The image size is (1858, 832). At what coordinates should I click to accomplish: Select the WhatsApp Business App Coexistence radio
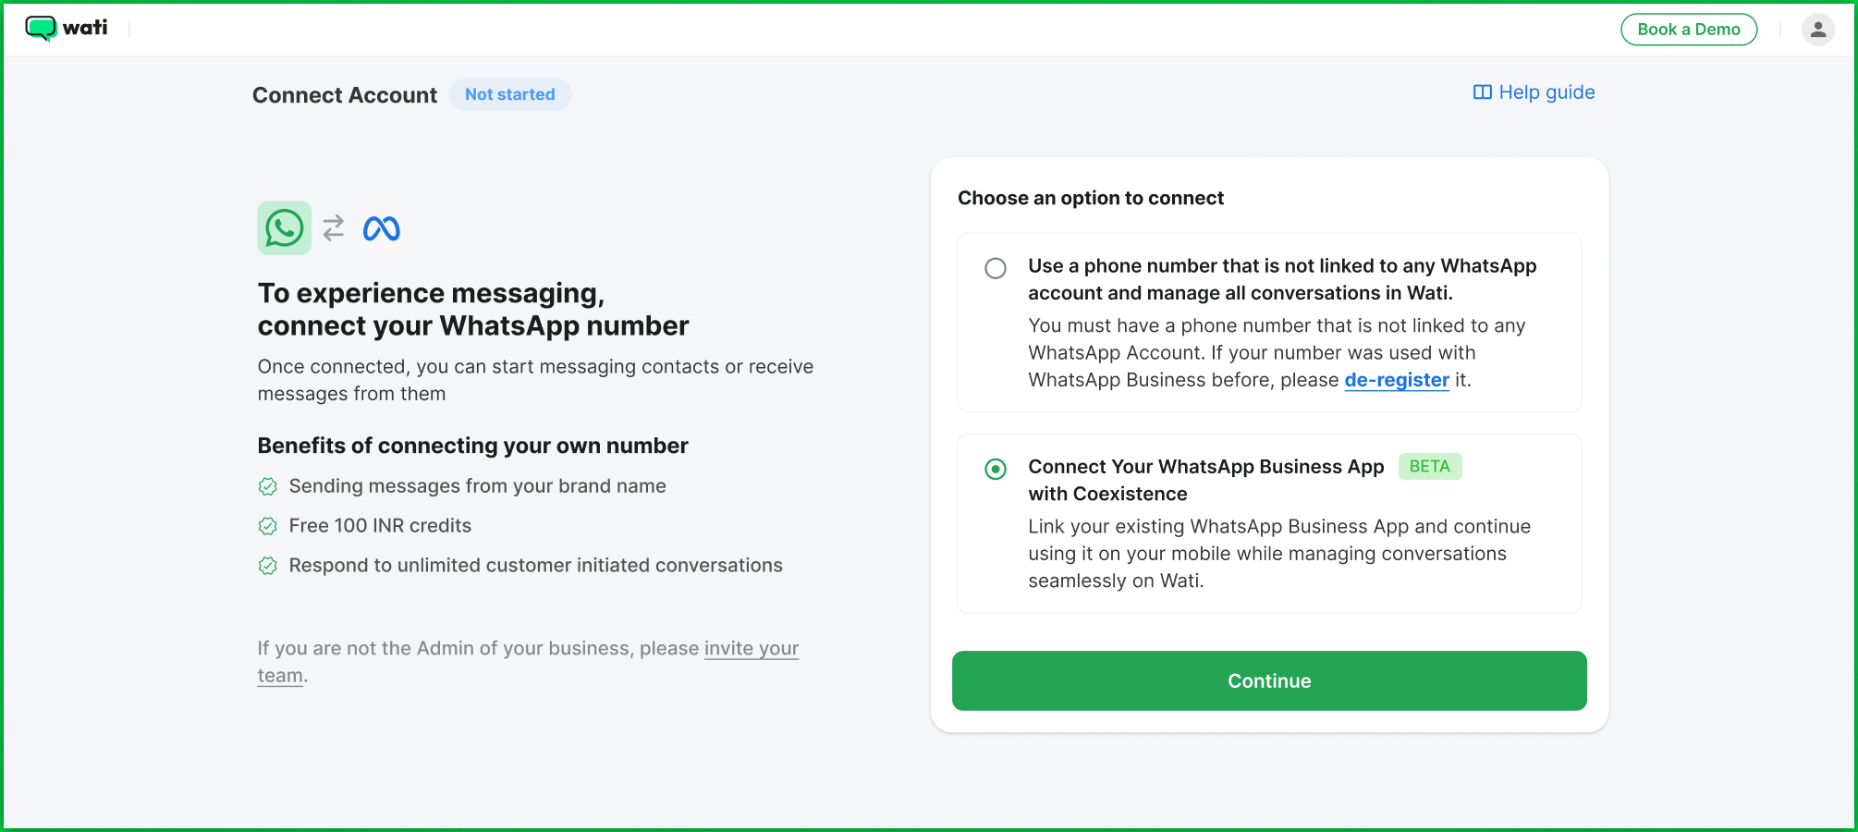click(996, 469)
